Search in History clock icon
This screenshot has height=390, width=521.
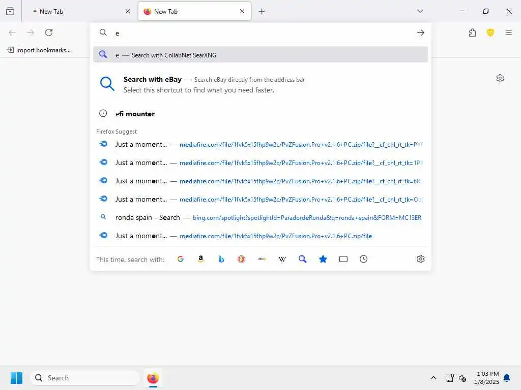click(x=363, y=259)
